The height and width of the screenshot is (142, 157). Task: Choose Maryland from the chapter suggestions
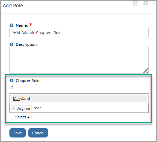[79, 99]
